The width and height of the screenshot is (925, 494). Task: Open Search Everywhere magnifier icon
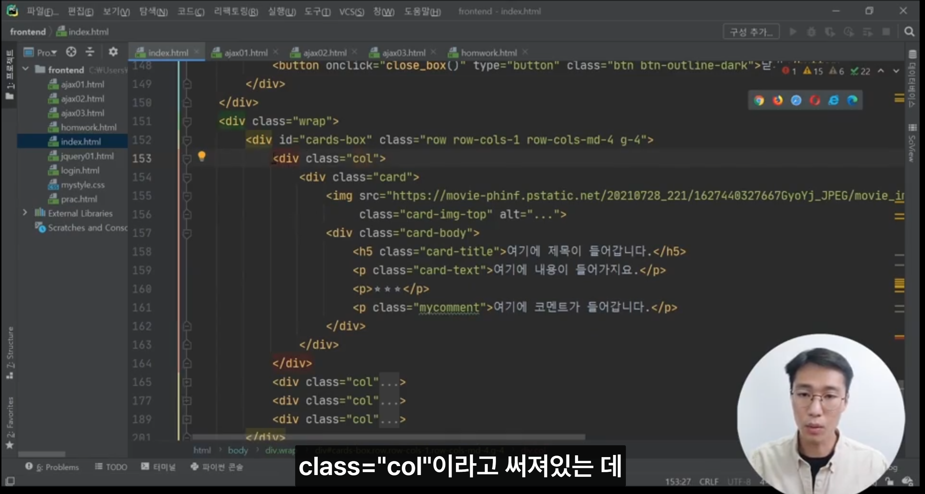click(x=909, y=32)
